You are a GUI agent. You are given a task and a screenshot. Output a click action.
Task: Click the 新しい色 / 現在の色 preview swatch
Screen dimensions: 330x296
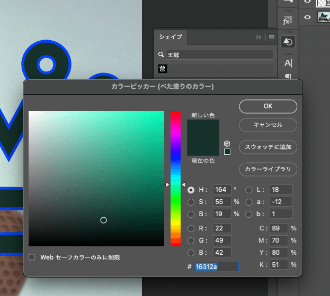203,137
